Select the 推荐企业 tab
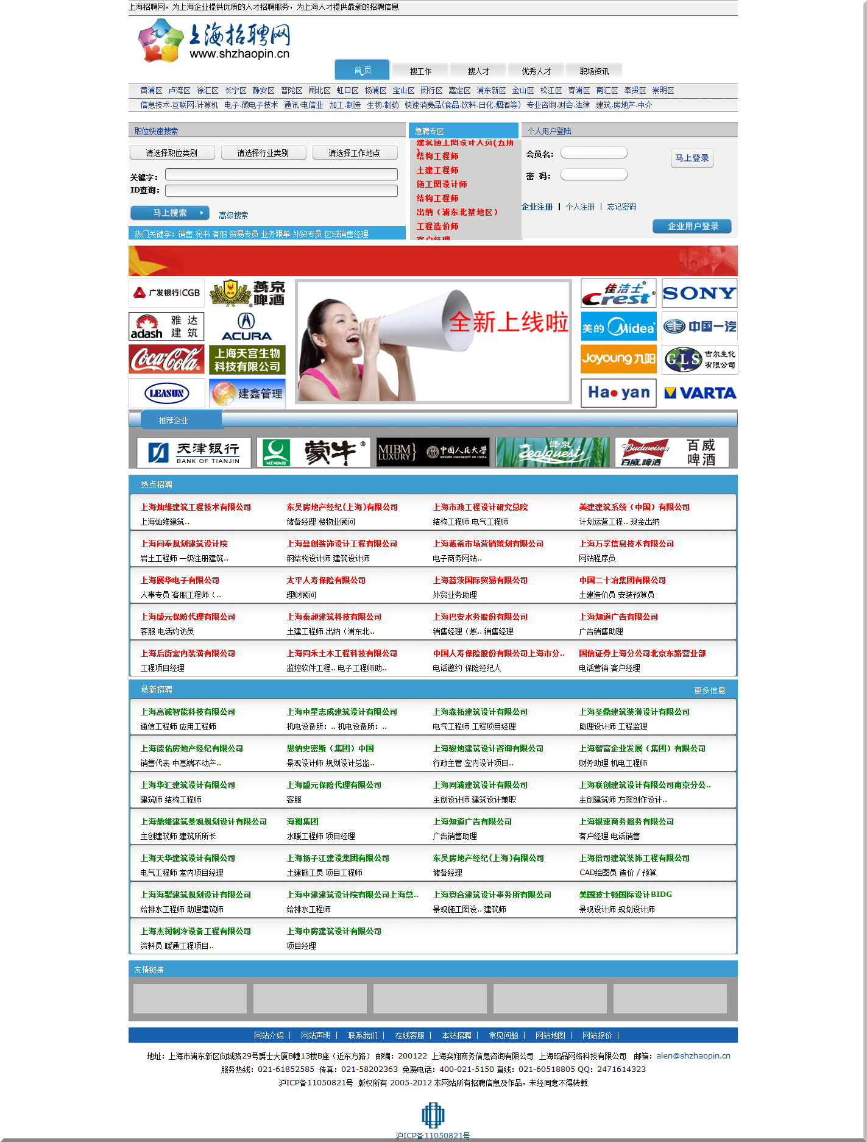867x1142 pixels. tap(181, 420)
